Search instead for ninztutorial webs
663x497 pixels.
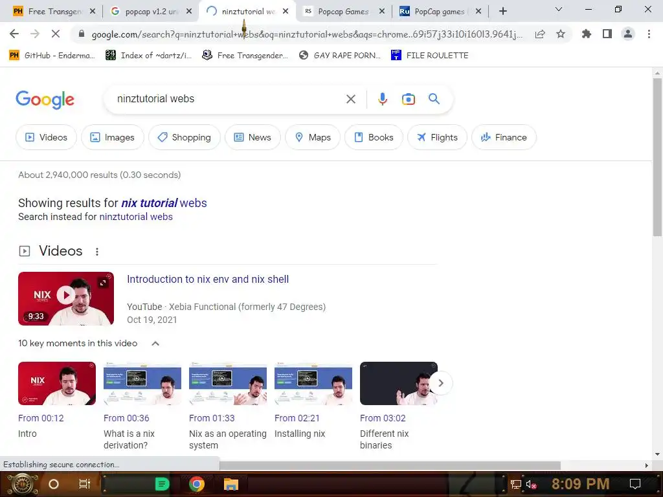pyautogui.click(x=136, y=217)
